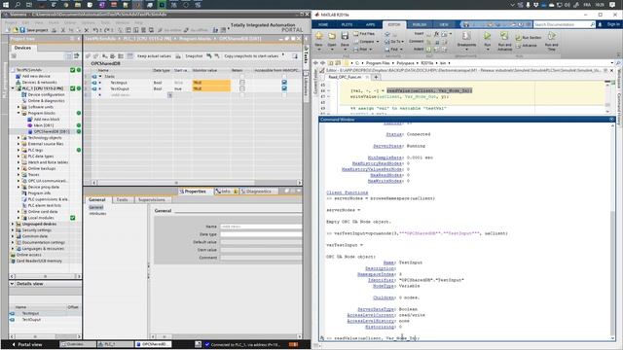The height and width of the screenshot is (350, 623).
Task: Switch to MATLAB VIEW tab
Action: (444, 24)
